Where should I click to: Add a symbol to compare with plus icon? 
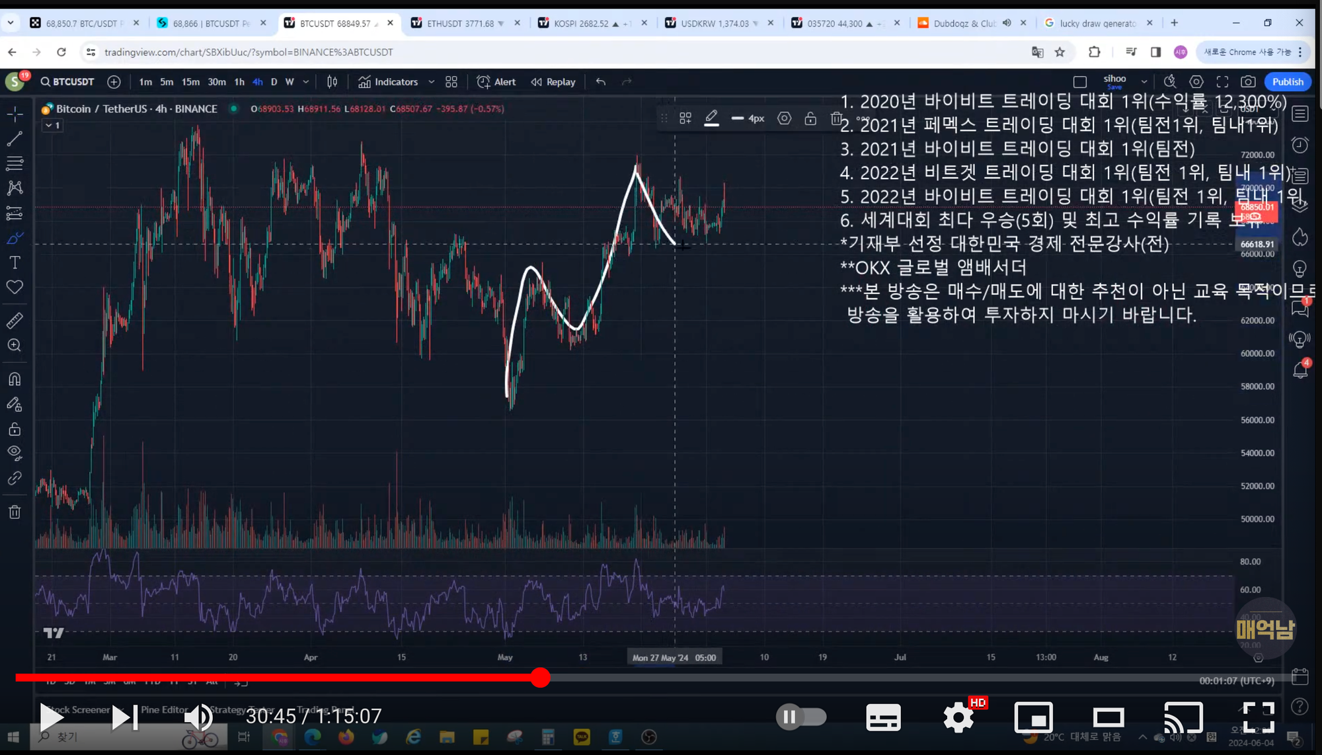114,82
